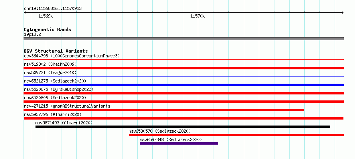Open the nsv6520806 (Sedlazeck2020) label

coord(55,98)
